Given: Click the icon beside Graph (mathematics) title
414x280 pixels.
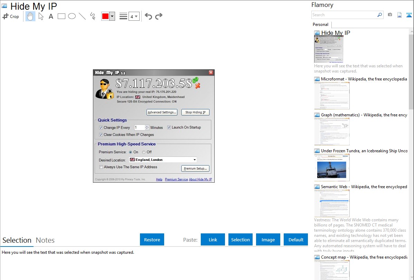Looking at the screenshot, I should click(317, 115).
